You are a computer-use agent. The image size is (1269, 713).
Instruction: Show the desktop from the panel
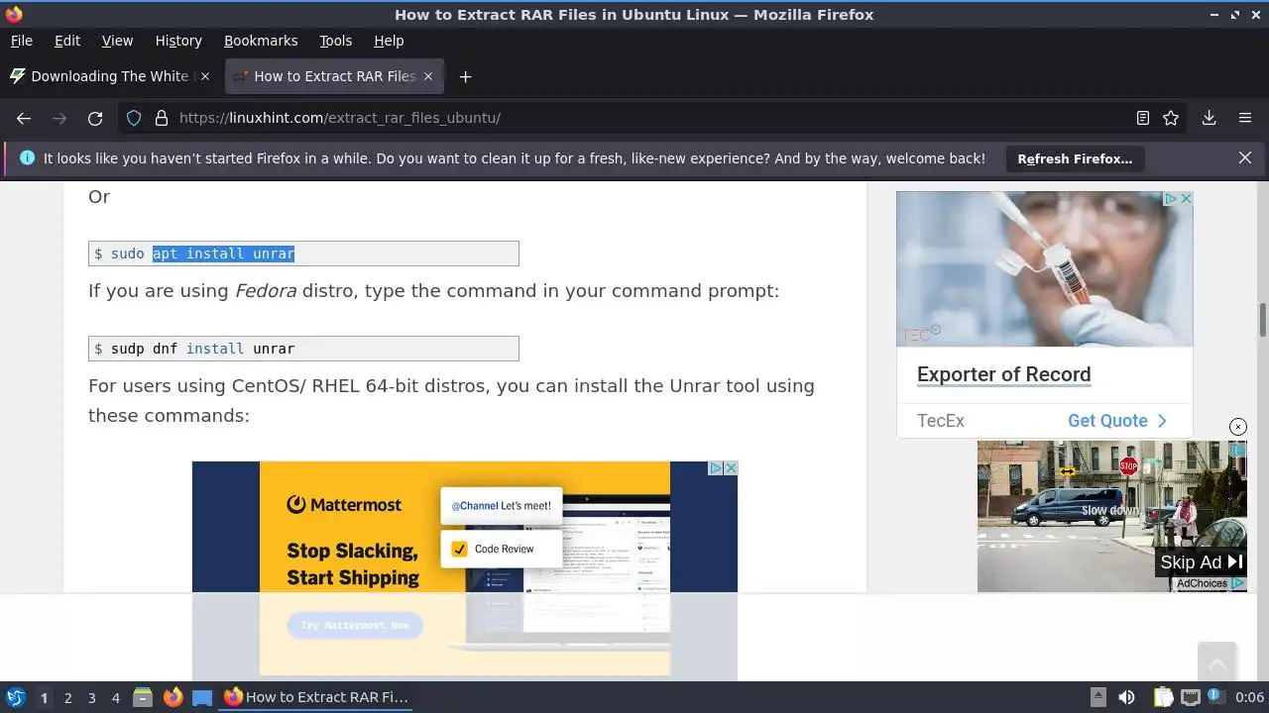click(x=202, y=697)
